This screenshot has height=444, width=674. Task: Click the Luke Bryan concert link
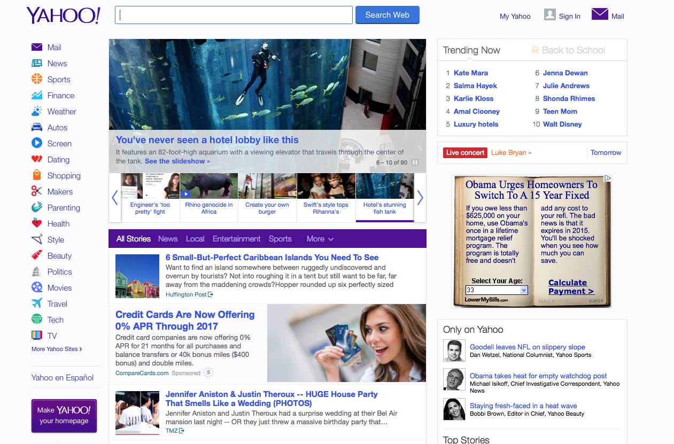point(511,153)
